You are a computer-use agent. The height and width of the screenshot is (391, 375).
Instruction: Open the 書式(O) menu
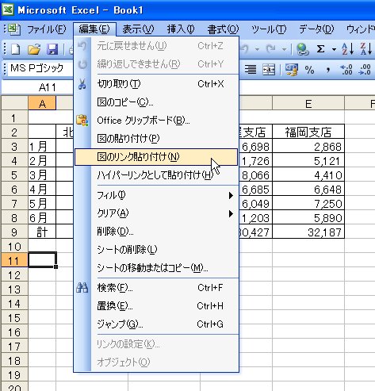tap(223, 29)
